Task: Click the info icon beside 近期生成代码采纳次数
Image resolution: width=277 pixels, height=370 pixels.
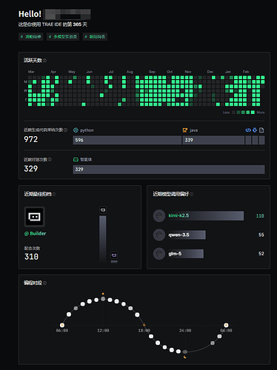Action: click(x=66, y=130)
